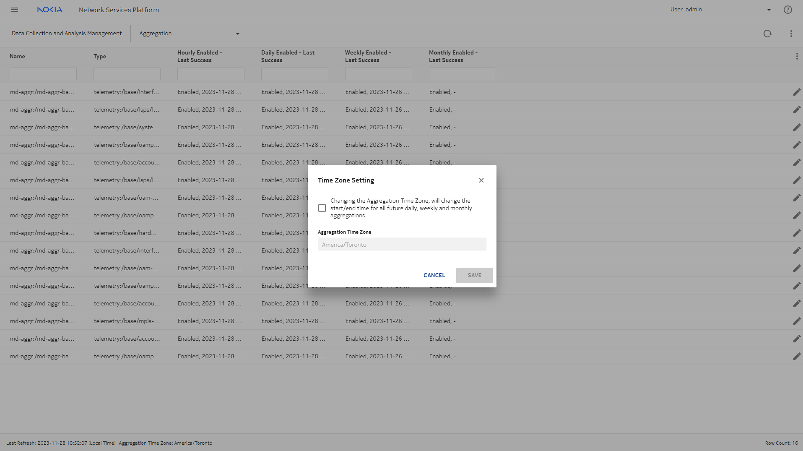
Task: Click the Monthly Enabled filter field
Action: pos(462,74)
